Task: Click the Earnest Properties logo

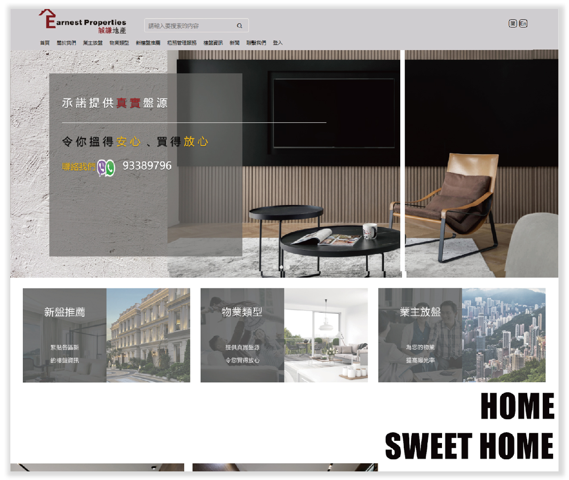Action: (x=83, y=22)
